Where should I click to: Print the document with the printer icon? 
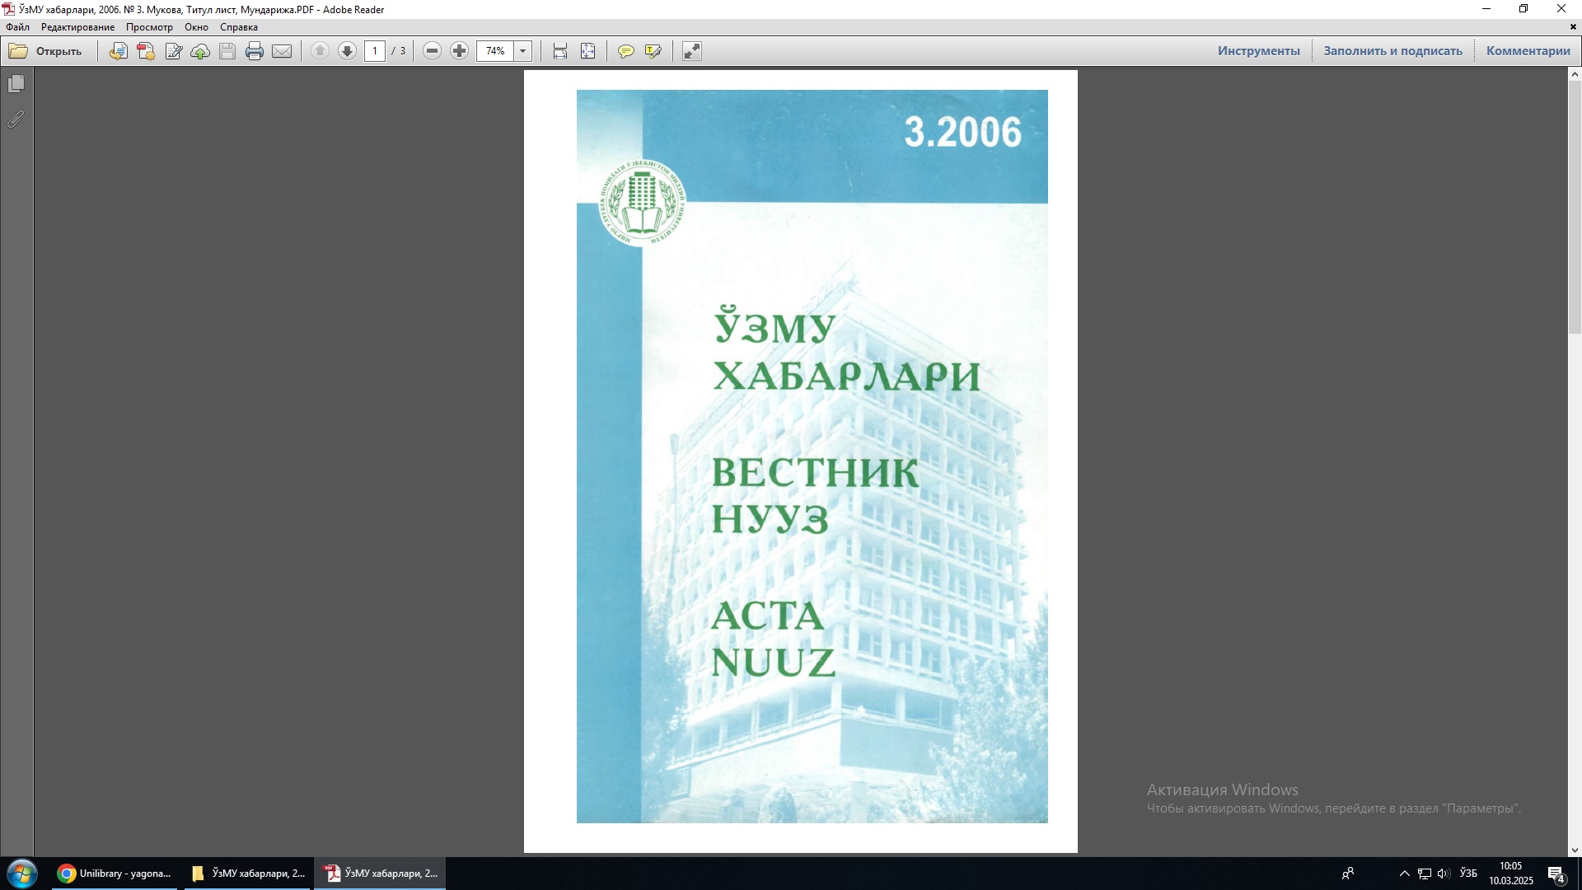point(255,51)
